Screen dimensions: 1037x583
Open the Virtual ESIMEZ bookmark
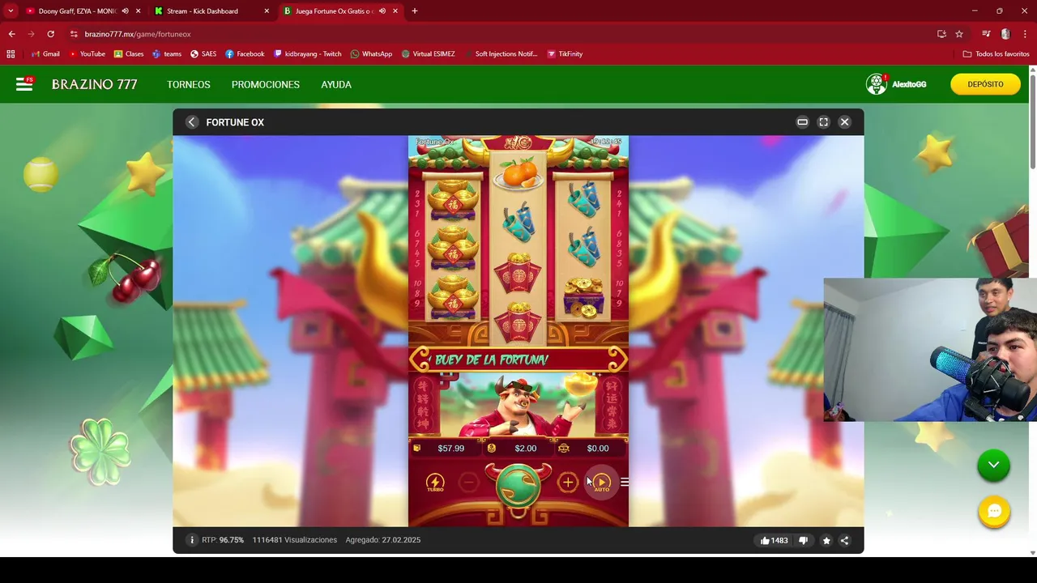428,54
